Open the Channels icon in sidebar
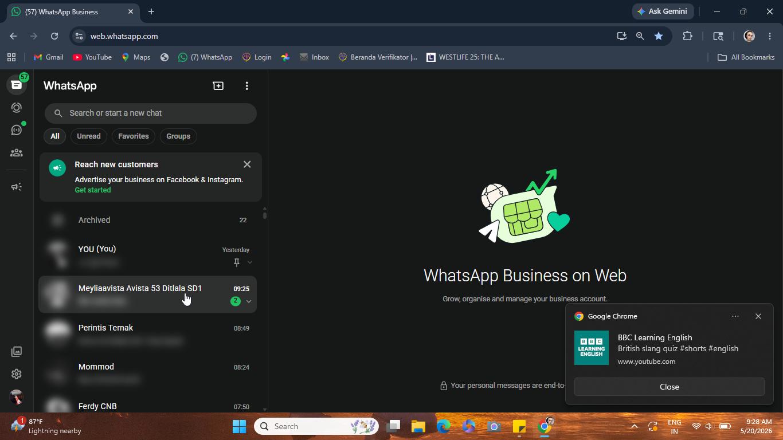Viewport: 783px width, 440px height. point(16,130)
